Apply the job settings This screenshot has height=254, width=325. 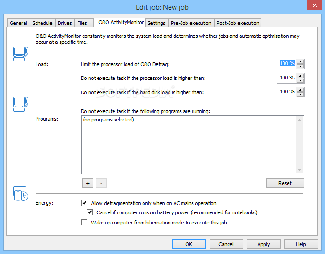tap(264, 244)
